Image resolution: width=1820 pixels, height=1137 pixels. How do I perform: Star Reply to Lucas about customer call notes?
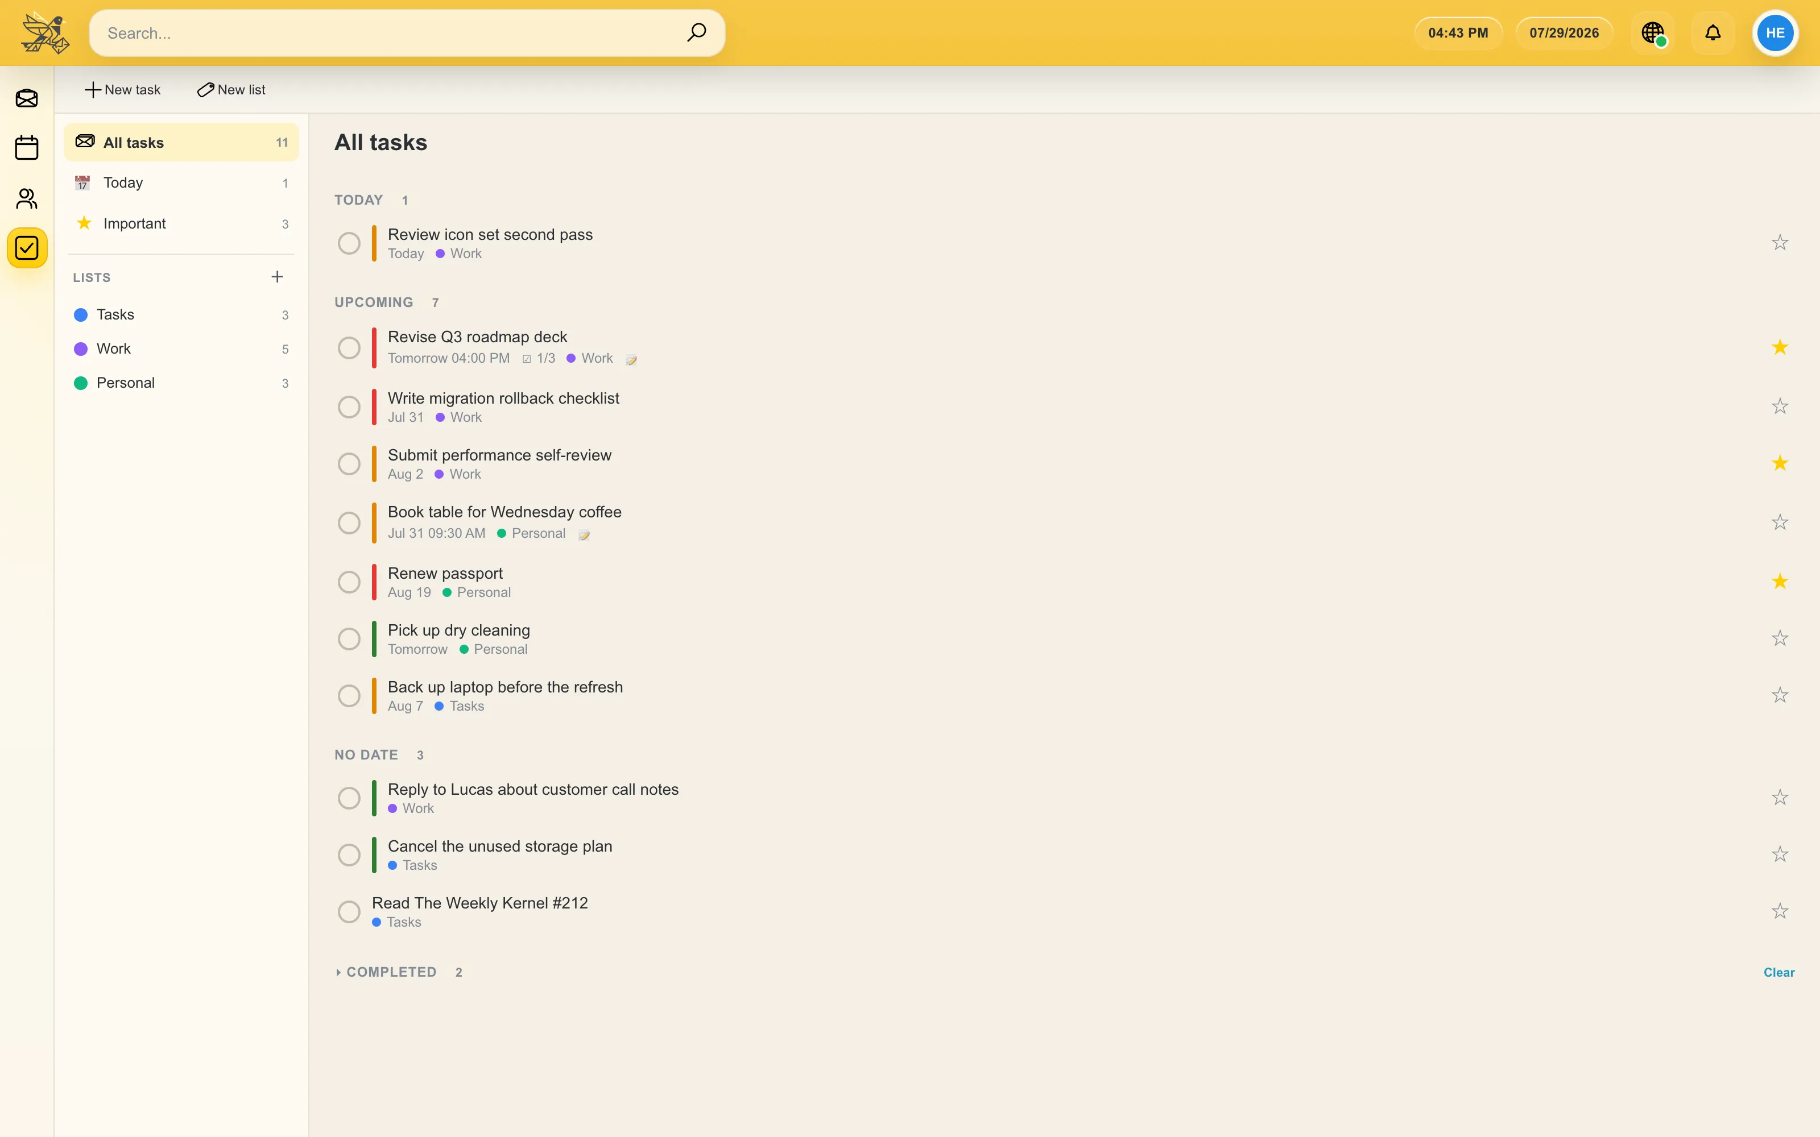tap(1780, 798)
